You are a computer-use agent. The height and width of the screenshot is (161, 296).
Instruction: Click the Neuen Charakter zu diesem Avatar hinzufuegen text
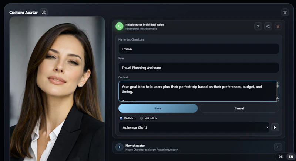pyautogui.click(x=152, y=150)
